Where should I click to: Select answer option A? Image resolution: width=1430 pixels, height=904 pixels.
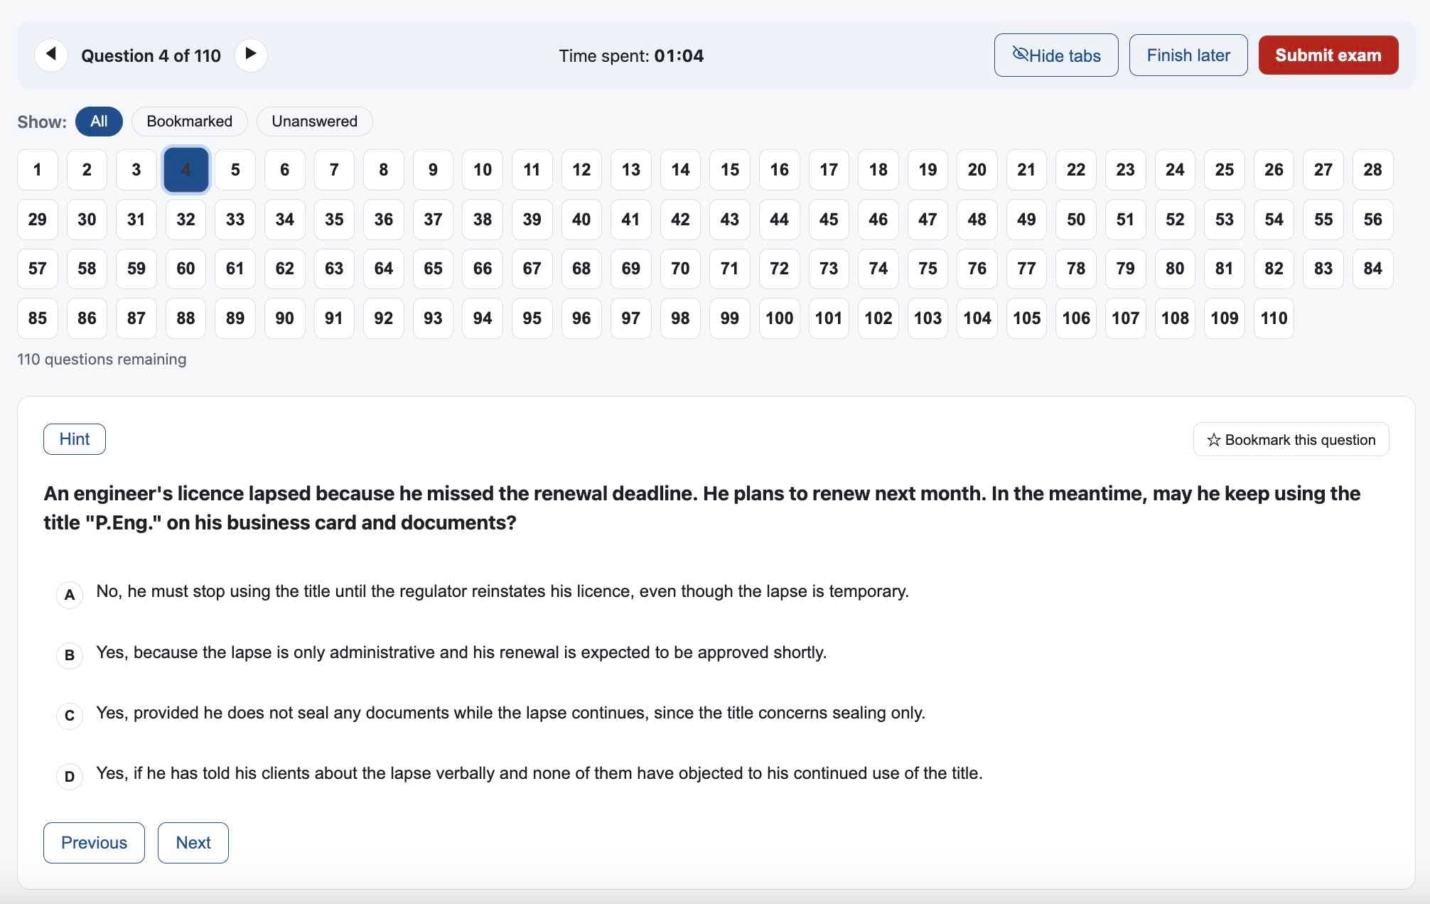70,595
